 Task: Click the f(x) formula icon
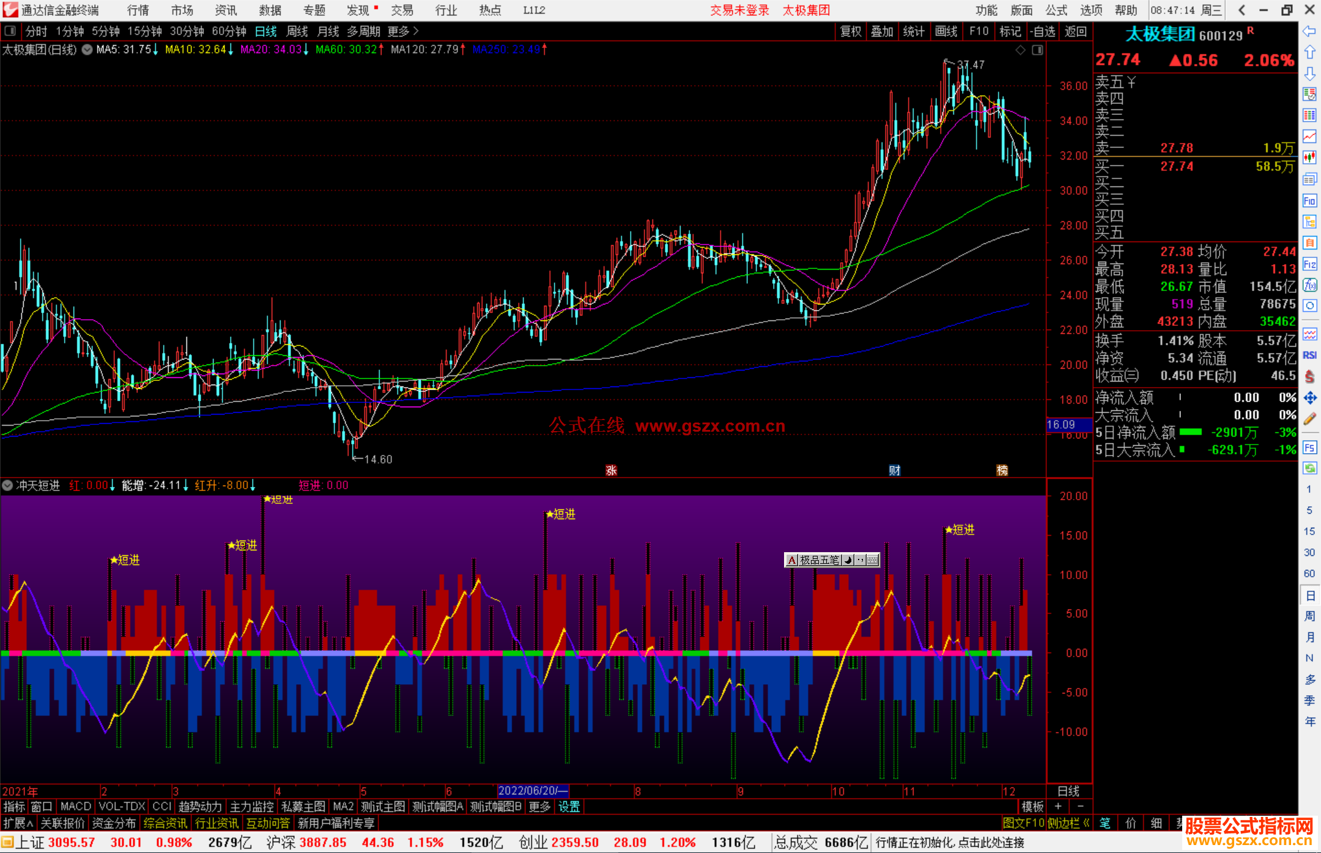pos(1309,285)
